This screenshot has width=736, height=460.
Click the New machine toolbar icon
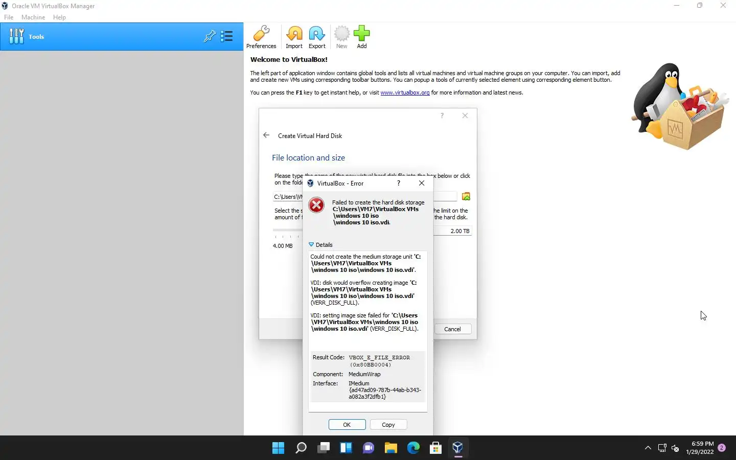pos(341,37)
